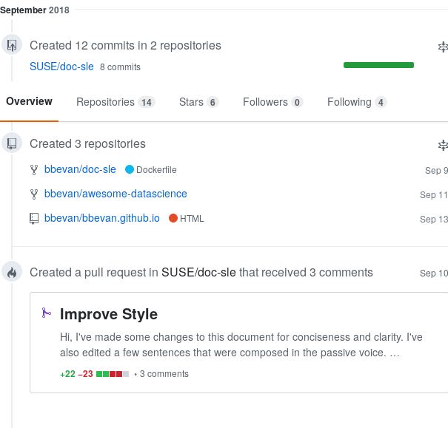Click the green commits progress bar

(378, 65)
